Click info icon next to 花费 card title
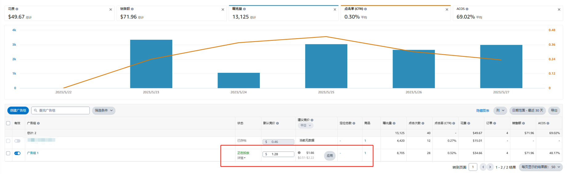Image resolution: width=567 pixels, height=174 pixels. (x=17, y=9)
